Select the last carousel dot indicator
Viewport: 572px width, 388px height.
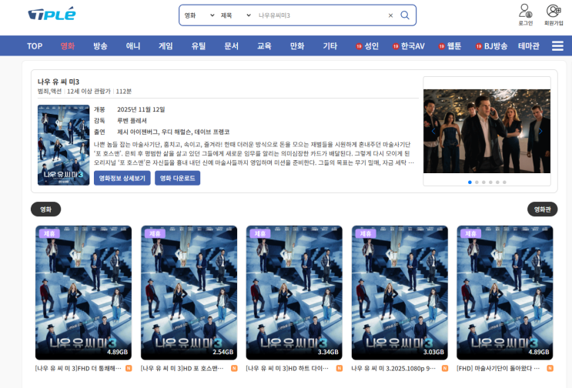pos(504,182)
